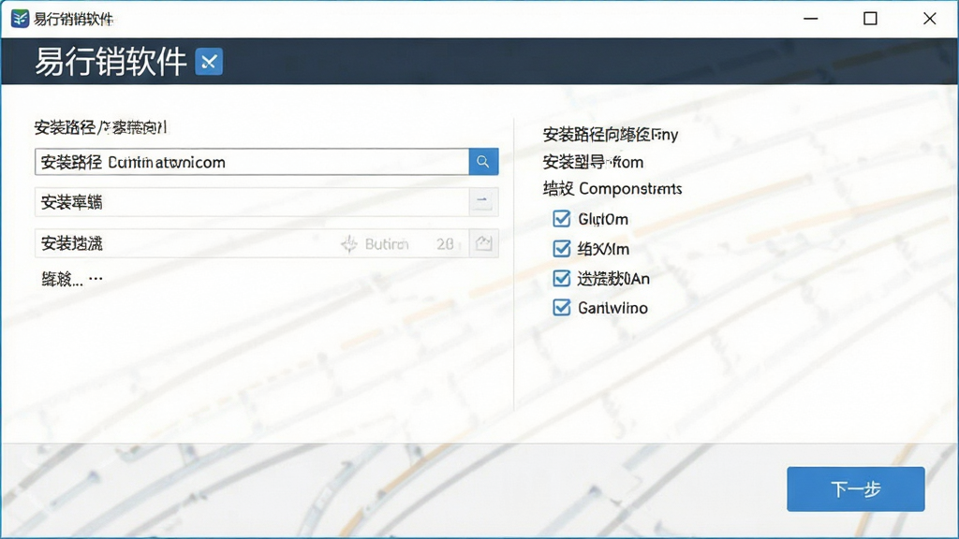Uncheck the GlqtOm component checkbox
The height and width of the screenshot is (539, 959).
click(x=562, y=219)
